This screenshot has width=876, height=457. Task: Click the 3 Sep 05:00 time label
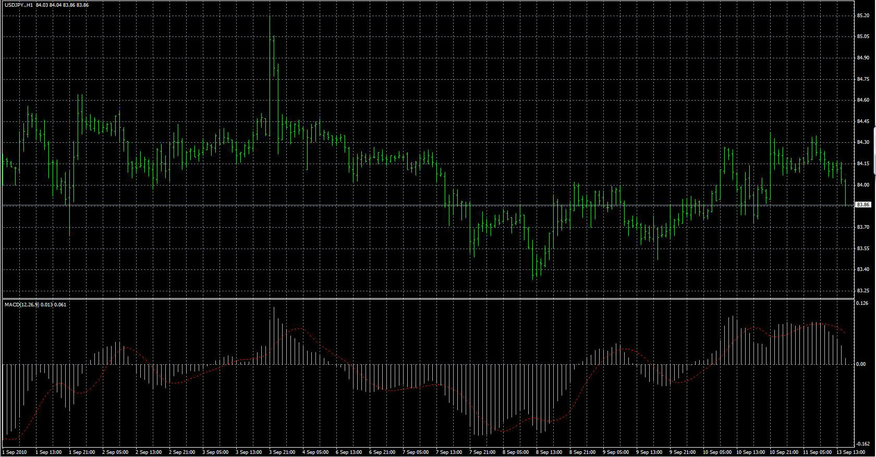(x=215, y=452)
